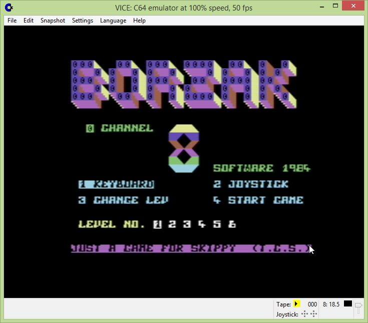
Task: Click the SOFTWARE 1984 text
Action: 262,168
